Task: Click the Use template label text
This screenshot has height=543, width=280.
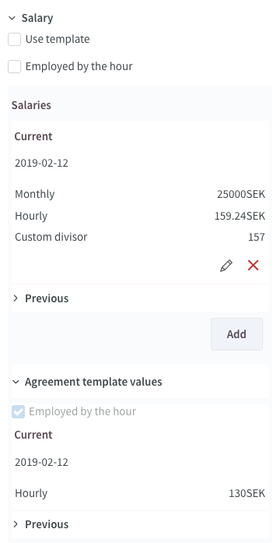Action: 58,40
